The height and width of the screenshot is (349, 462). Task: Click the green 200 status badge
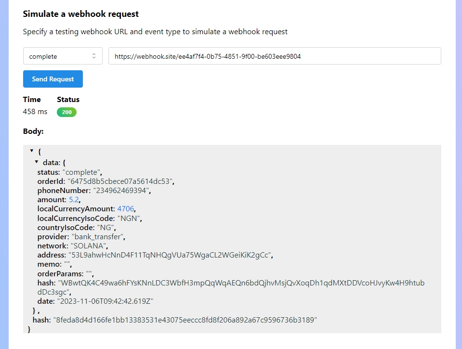coord(66,112)
